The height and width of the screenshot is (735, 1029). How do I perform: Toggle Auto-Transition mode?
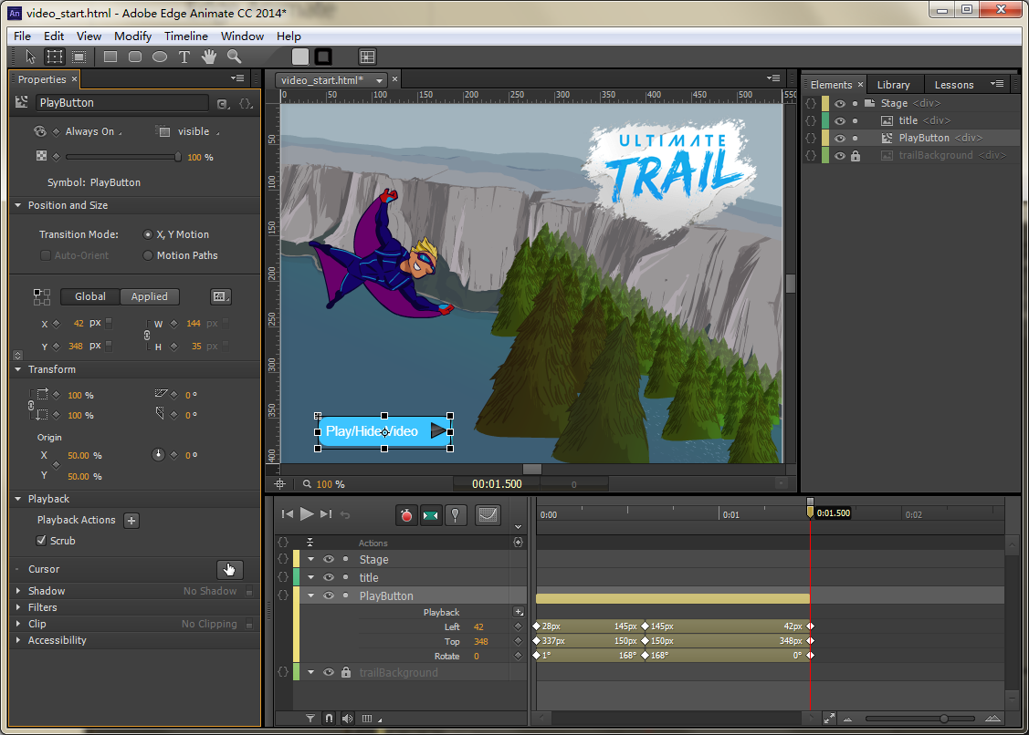pyautogui.click(x=431, y=515)
